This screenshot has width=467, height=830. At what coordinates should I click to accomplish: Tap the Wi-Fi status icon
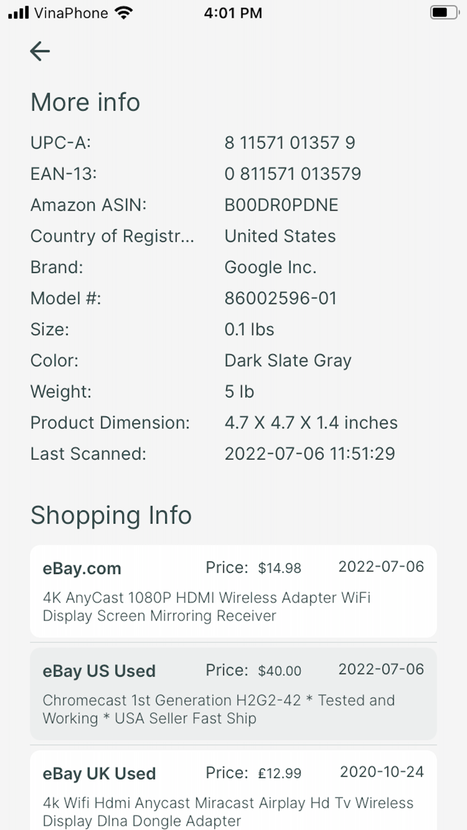pos(124,11)
